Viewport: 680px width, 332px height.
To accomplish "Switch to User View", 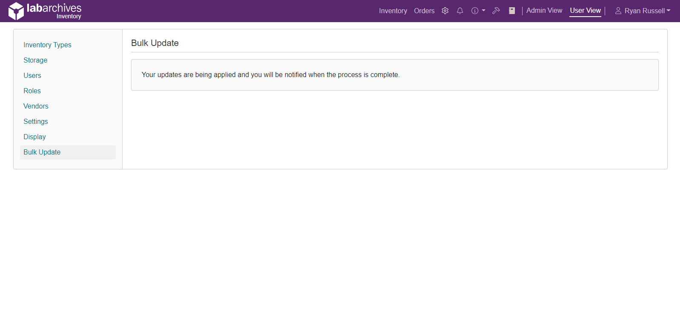I will coord(585,11).
